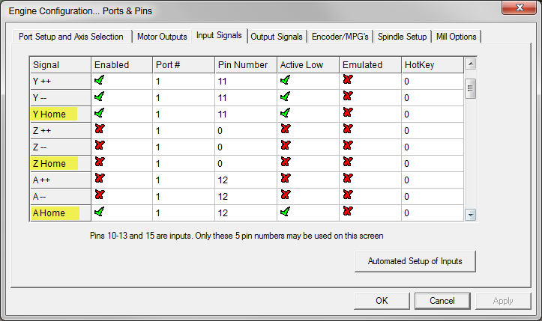Toggle Emulated red X for A --

click(348, 195)
